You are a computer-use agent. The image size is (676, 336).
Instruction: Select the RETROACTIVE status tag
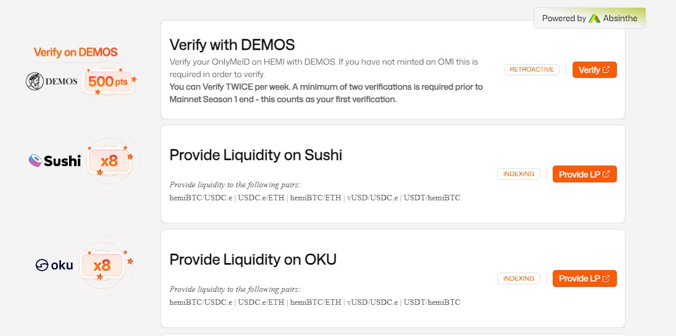(532, 69)
